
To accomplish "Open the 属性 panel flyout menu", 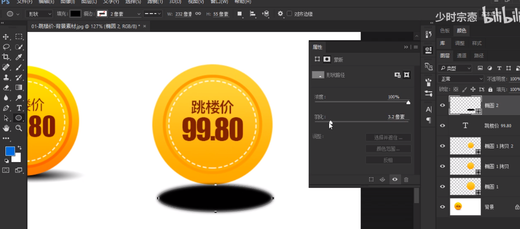I will tap(416, 47).
